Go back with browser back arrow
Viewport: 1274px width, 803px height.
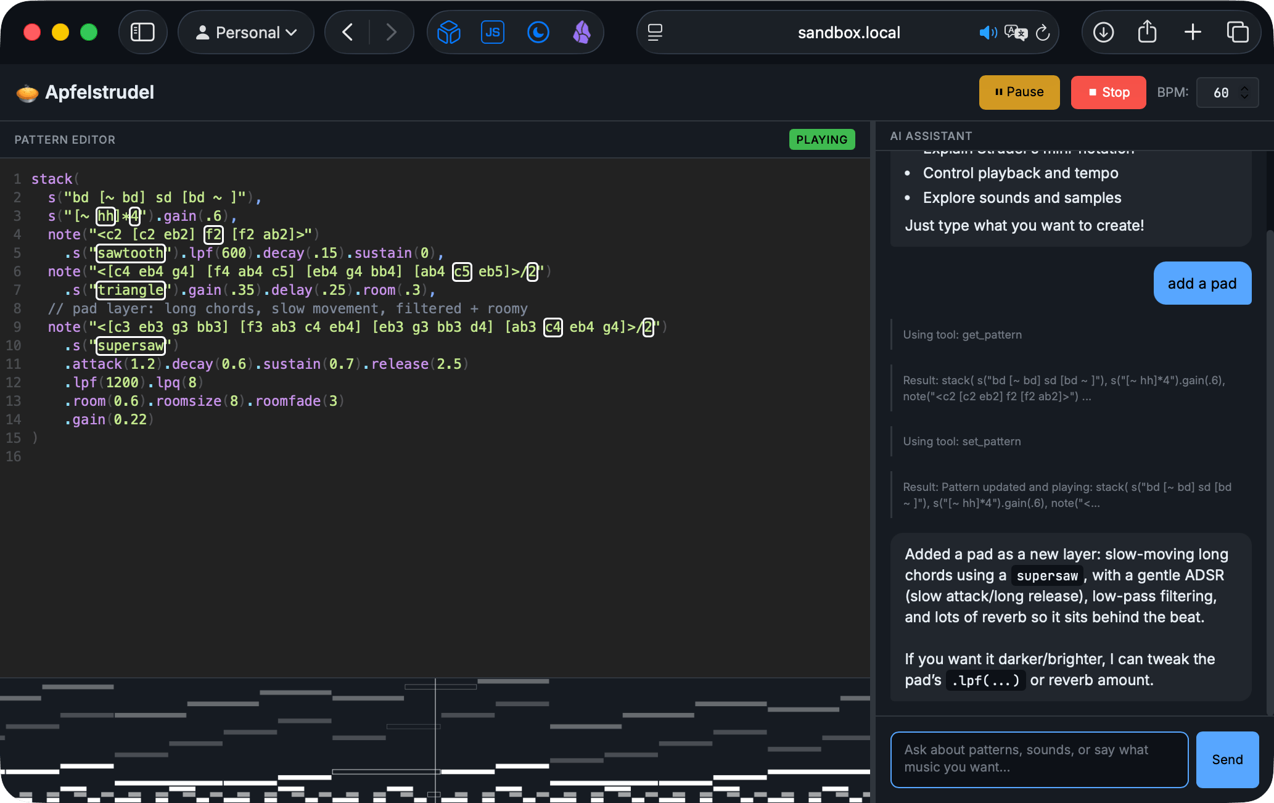(x=348, y=32)
